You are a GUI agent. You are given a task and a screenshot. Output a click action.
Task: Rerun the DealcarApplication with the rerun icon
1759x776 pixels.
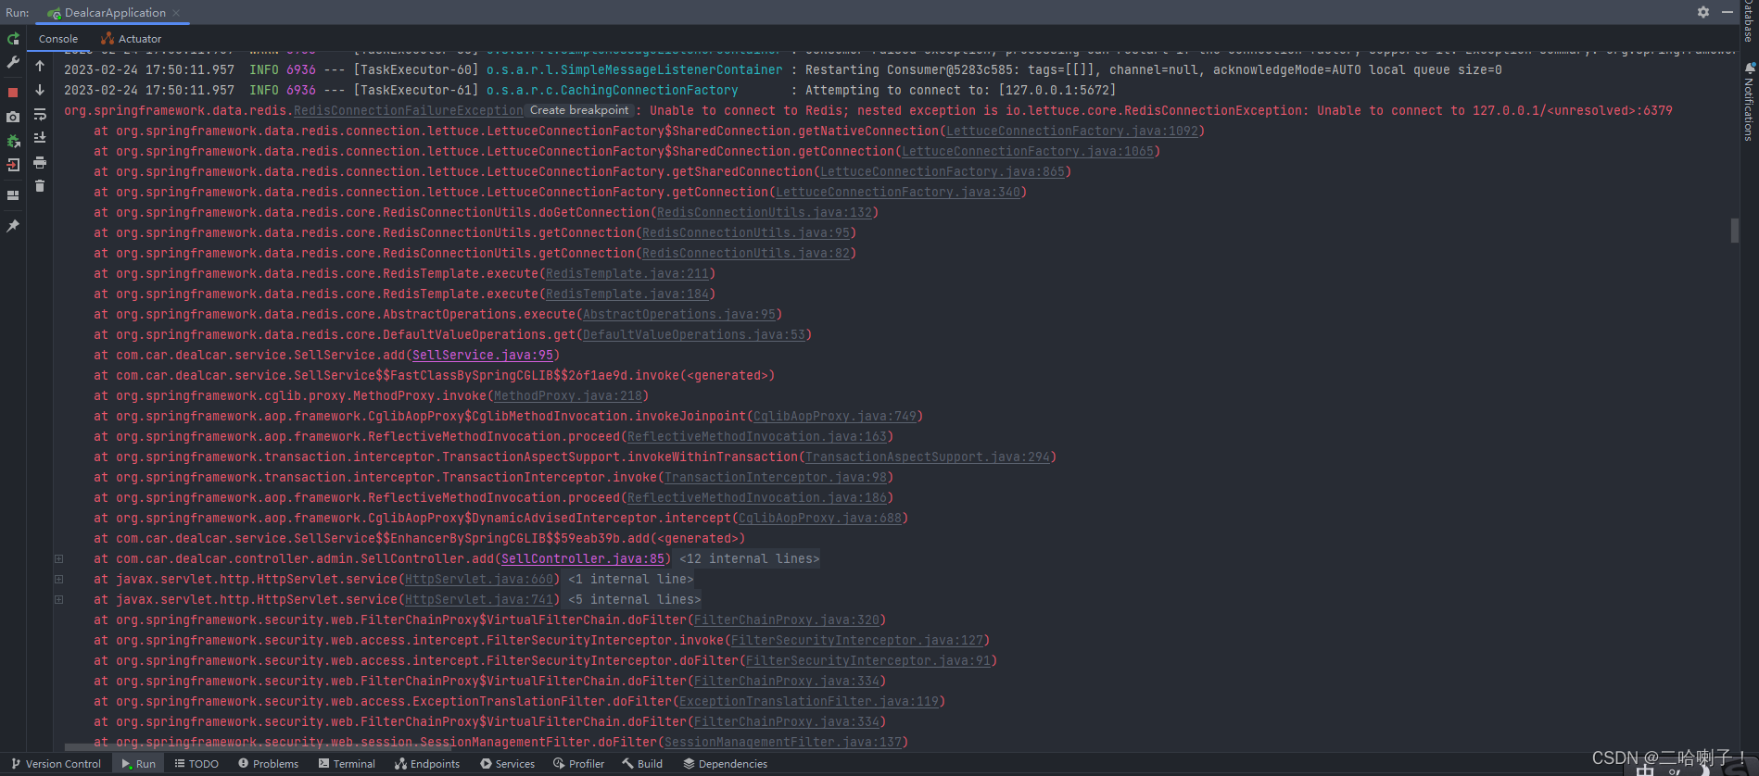point(13,39)
